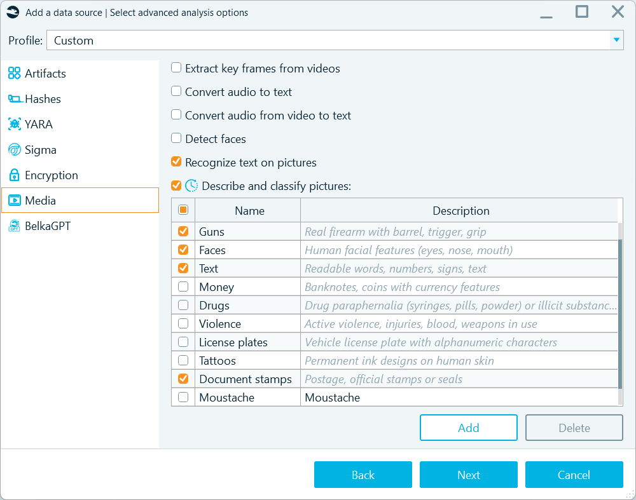Click the Belkasoft logo in title bar

tap(13, 12)
